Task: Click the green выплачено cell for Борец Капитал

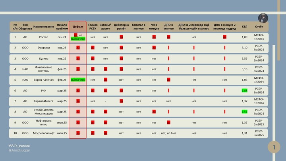Action: (78, 80)
